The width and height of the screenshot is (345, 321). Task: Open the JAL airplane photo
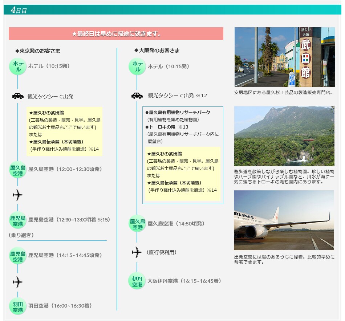(x=284, y=220)
